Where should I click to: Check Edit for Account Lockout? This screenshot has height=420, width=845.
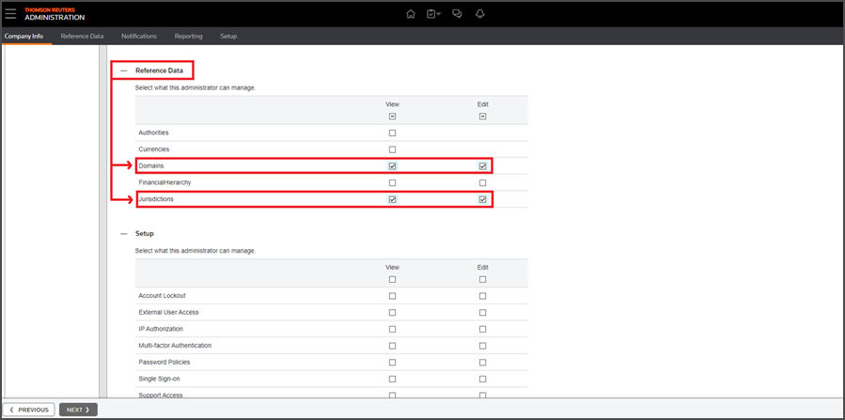(483, 296)
